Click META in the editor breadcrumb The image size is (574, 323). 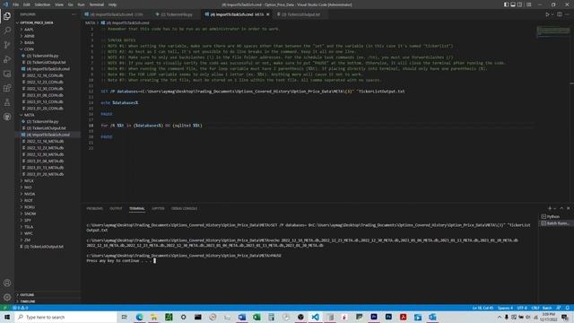90,22
